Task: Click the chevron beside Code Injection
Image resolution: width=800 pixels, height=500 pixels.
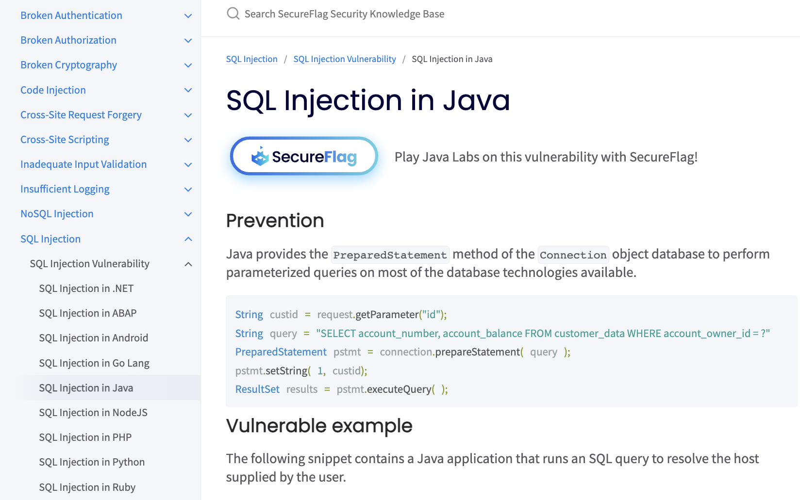Action: [x=188, y=90]
